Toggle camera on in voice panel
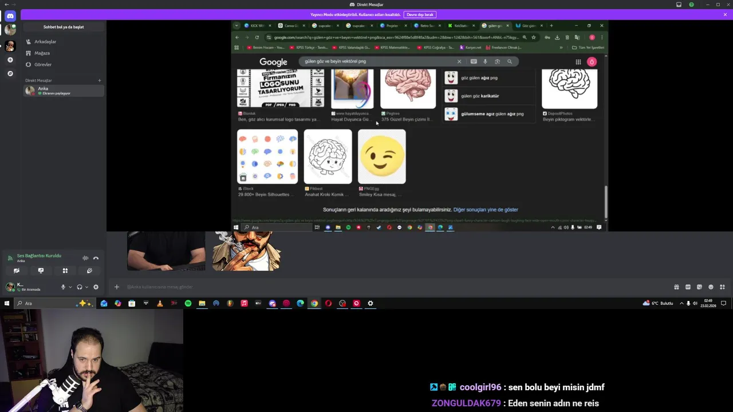 click(x=17, y=271)
